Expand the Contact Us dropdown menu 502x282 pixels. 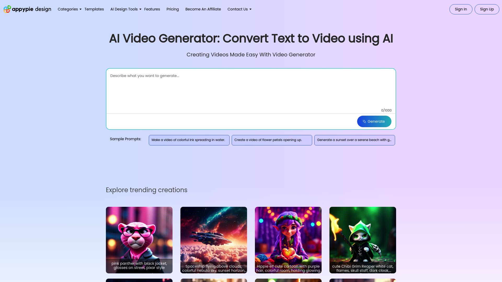tap(239, 9)
